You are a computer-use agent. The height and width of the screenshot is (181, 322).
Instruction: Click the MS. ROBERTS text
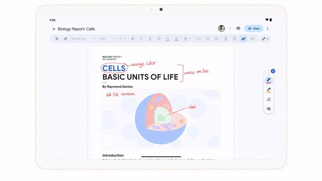[109, 59]
